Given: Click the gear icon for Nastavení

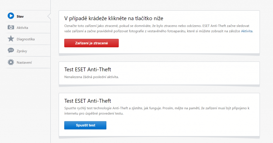Looking at the screenshot, I should click(11, 62).
